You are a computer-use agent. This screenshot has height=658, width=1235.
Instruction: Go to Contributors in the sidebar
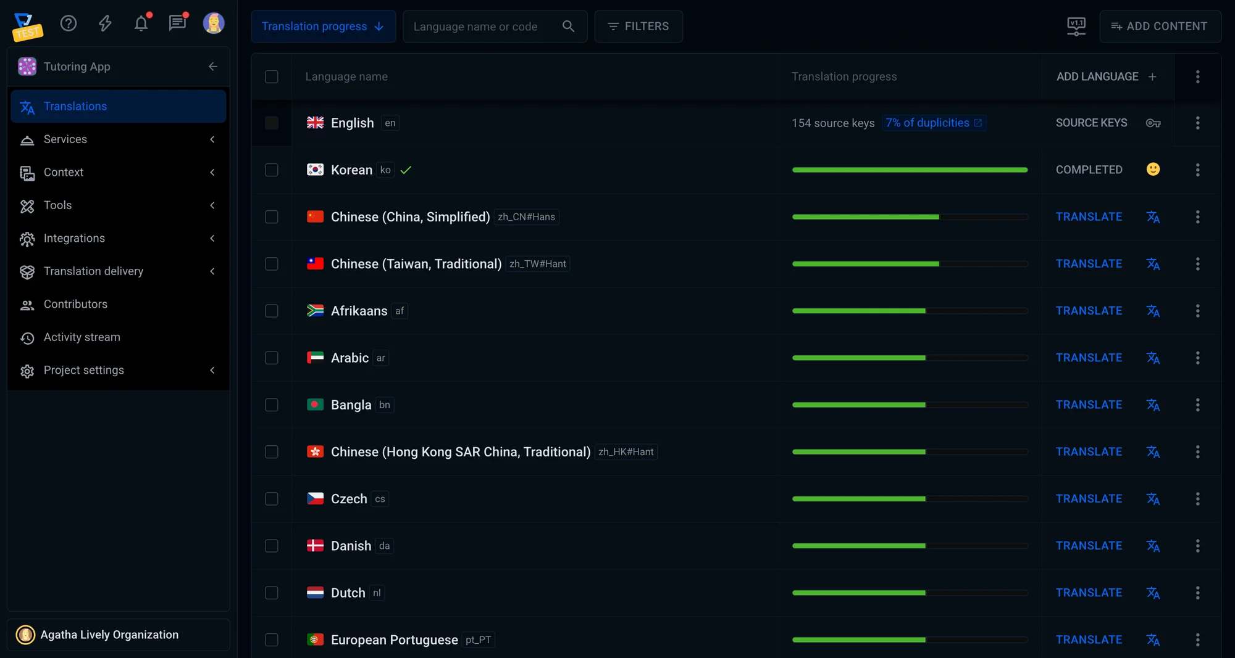pos(75,304)
